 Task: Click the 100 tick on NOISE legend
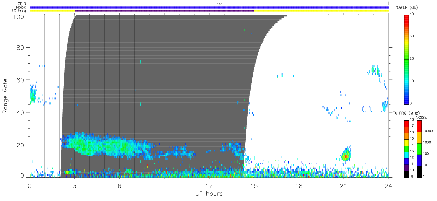(426, 153)
